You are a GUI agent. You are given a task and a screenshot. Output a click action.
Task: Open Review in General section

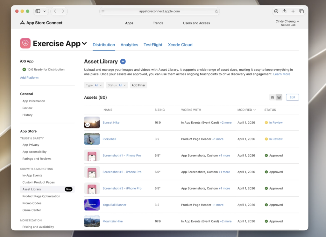[27, 108]
